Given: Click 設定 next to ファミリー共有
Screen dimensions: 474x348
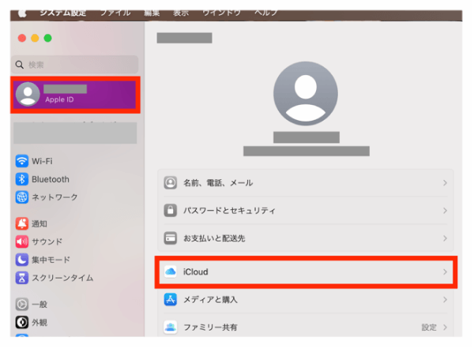Looking at the screenshot, I should 429,327.
